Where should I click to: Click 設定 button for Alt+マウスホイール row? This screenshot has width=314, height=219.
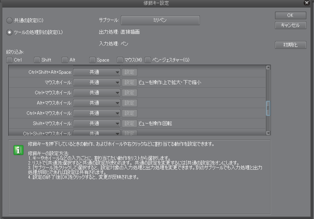130,103
